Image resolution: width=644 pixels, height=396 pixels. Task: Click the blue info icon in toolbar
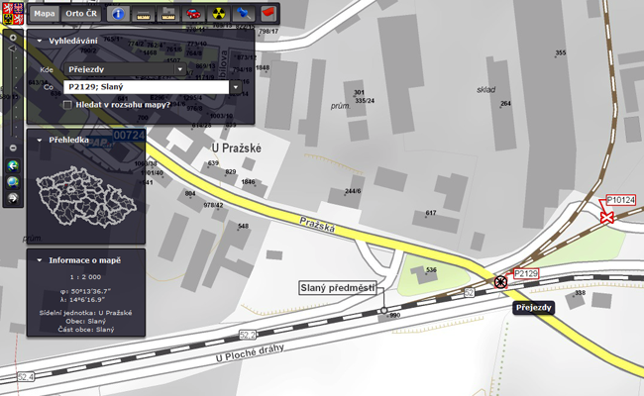click(118, 15)
